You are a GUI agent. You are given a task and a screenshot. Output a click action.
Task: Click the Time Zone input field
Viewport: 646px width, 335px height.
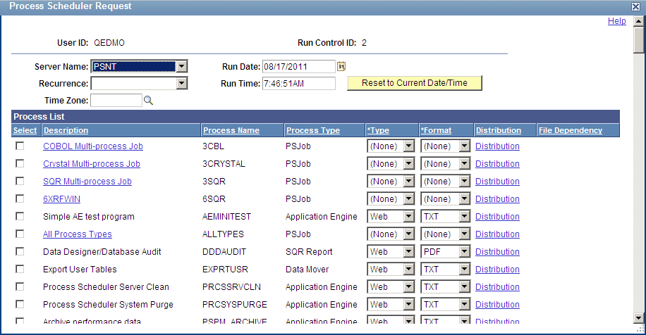[x=116, y=101]
